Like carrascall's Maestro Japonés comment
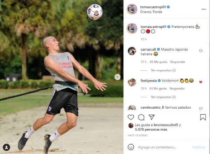210x154 pixels. (x=201, y=51)
